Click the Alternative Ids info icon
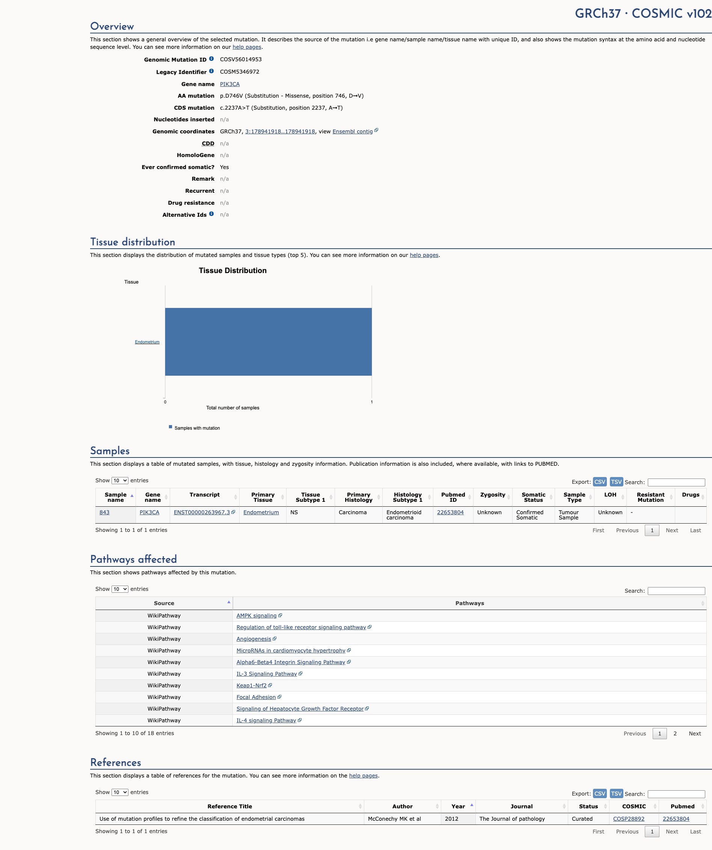 (211, 214)
